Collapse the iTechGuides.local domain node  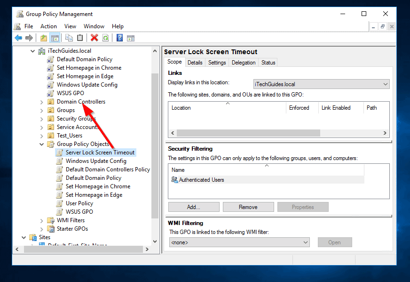click(x=33, y=51)
